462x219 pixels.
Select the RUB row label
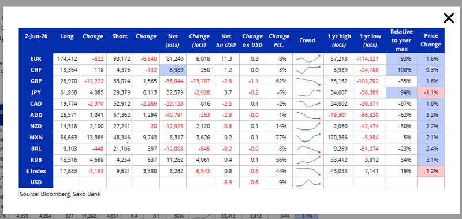[36, 159]
